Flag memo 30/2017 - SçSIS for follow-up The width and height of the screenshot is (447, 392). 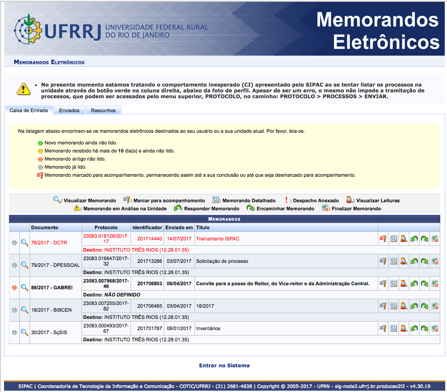tap(383, 328)
